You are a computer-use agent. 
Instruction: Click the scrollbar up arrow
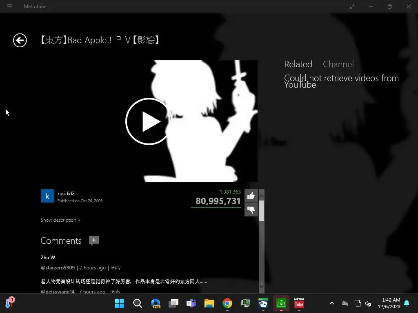262,196
